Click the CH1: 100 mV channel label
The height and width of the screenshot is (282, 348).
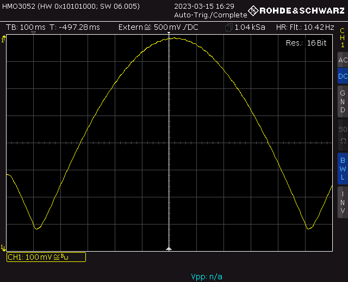(x=46, y=257)
